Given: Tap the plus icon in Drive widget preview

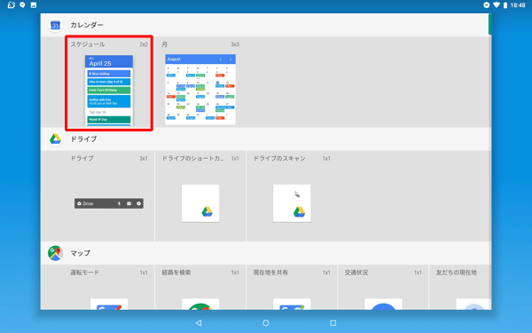Looking at the screenshot, I should [x=139, y=203].
